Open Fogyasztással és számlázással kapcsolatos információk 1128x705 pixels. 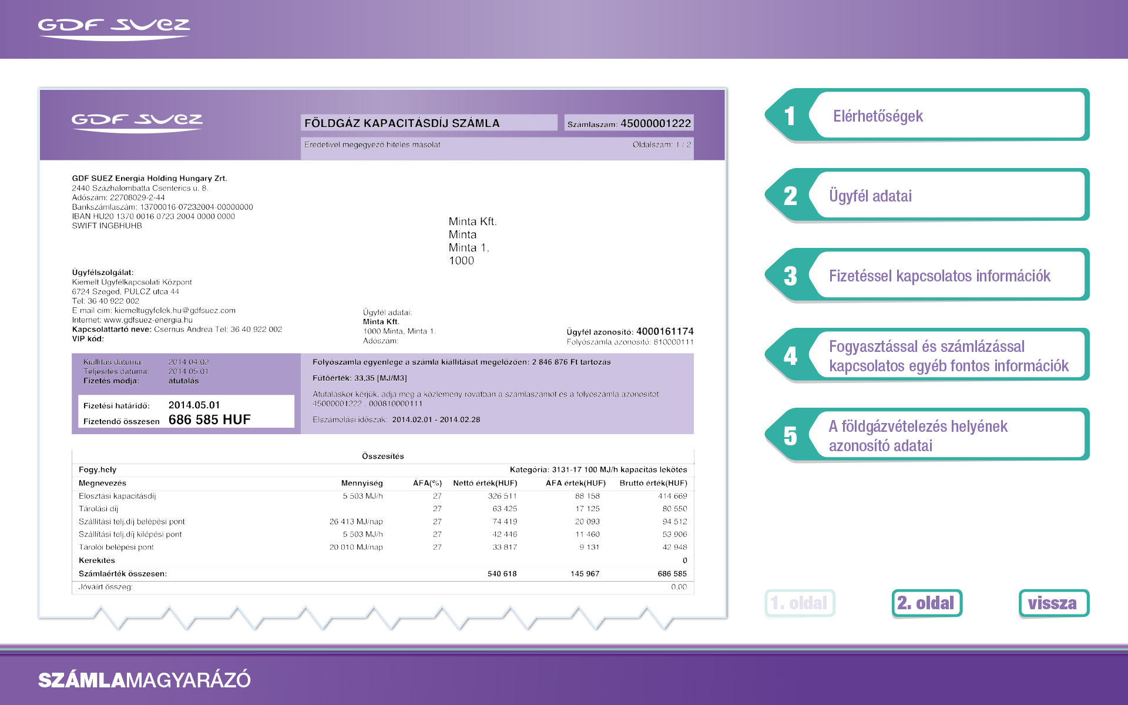(927, 355)
